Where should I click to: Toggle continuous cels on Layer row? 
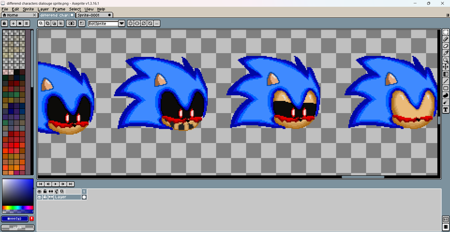point(51,197)
